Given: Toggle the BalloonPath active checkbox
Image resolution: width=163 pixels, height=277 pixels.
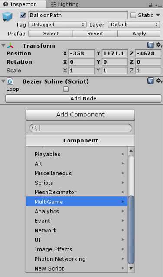Looking at the screenshot, I should coord(23,15).
